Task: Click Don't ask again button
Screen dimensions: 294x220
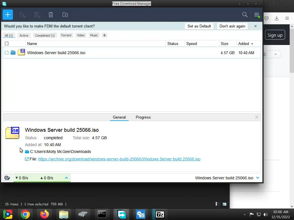Action: coord(232,26)
